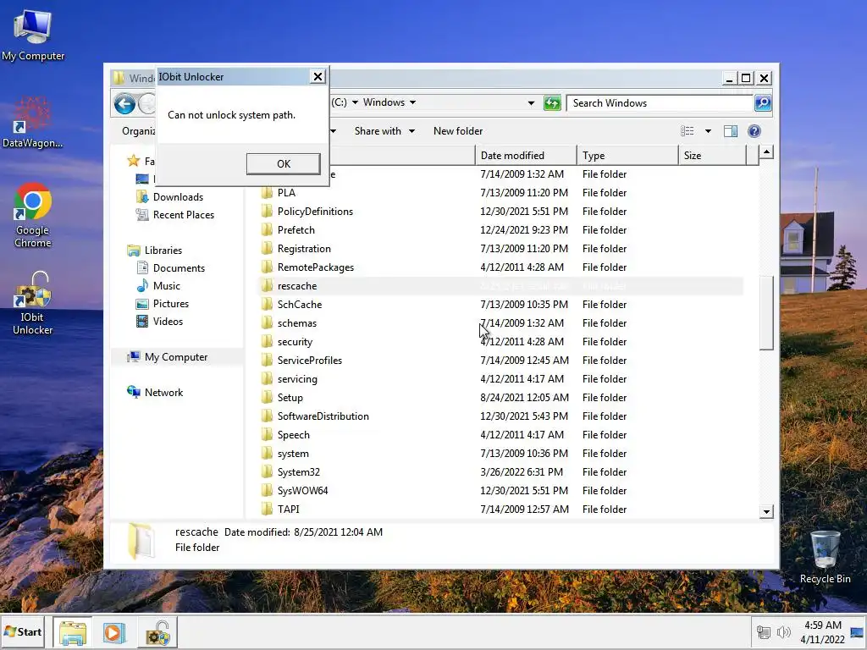Open the Recycle Bin

coord(825,557)
